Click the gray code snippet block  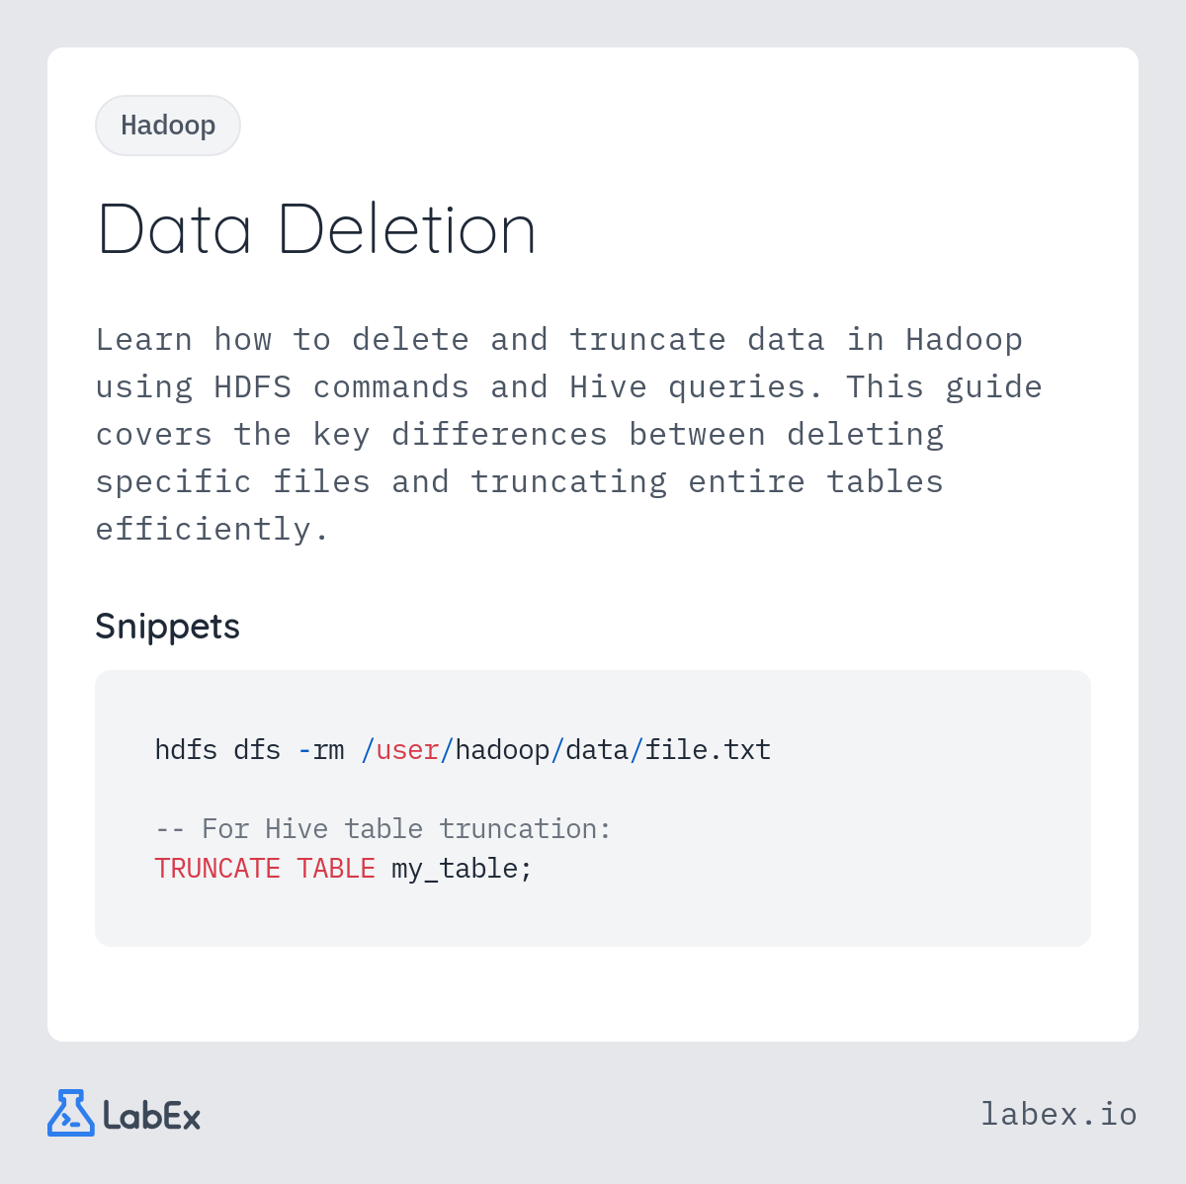(593, 808)
